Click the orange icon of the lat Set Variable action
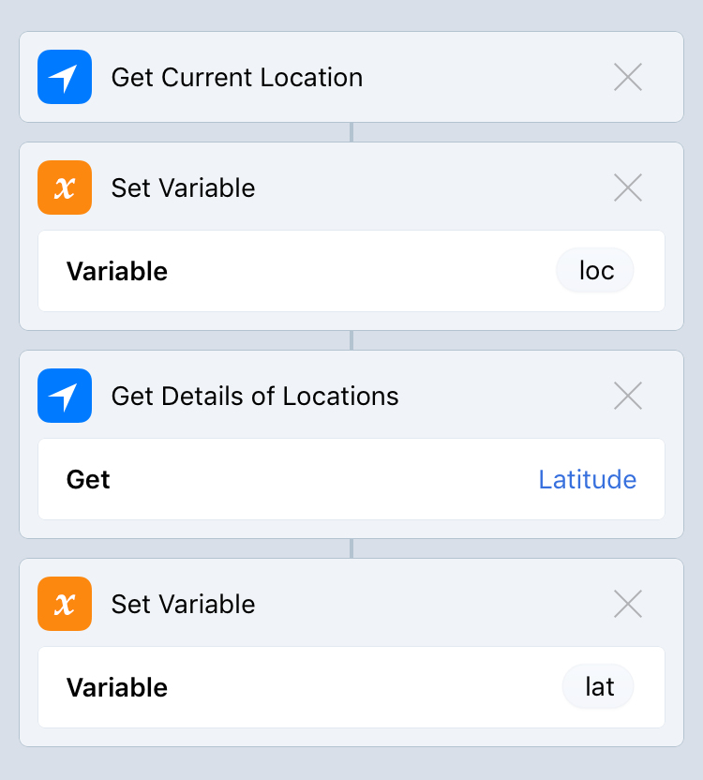This screenshot has width=703, height=780. click(x=65, y=604)
